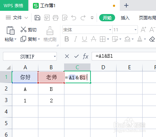Click the Cut scissors button

tap(29, 30)
